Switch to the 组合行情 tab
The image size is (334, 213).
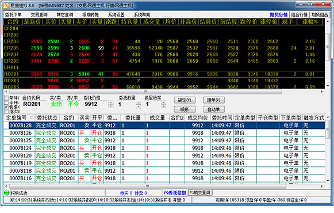tap(300, 14)
